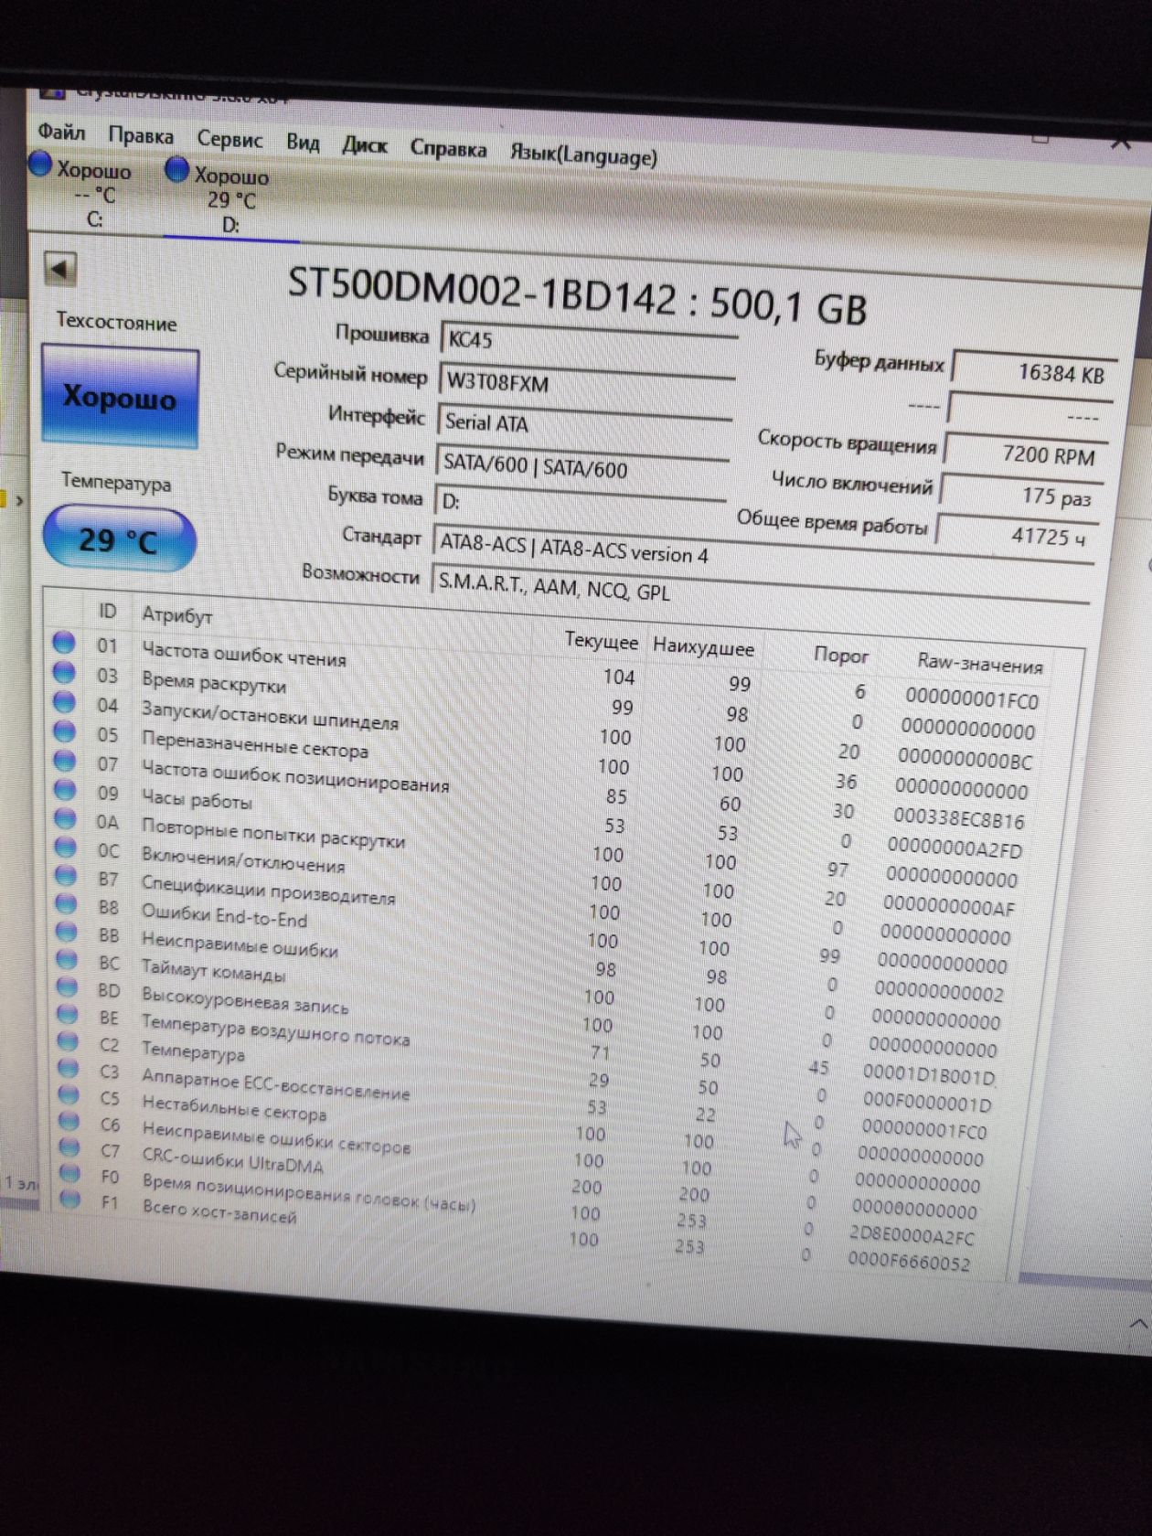
Task: Click the Текущее column header
Action: 601,641
